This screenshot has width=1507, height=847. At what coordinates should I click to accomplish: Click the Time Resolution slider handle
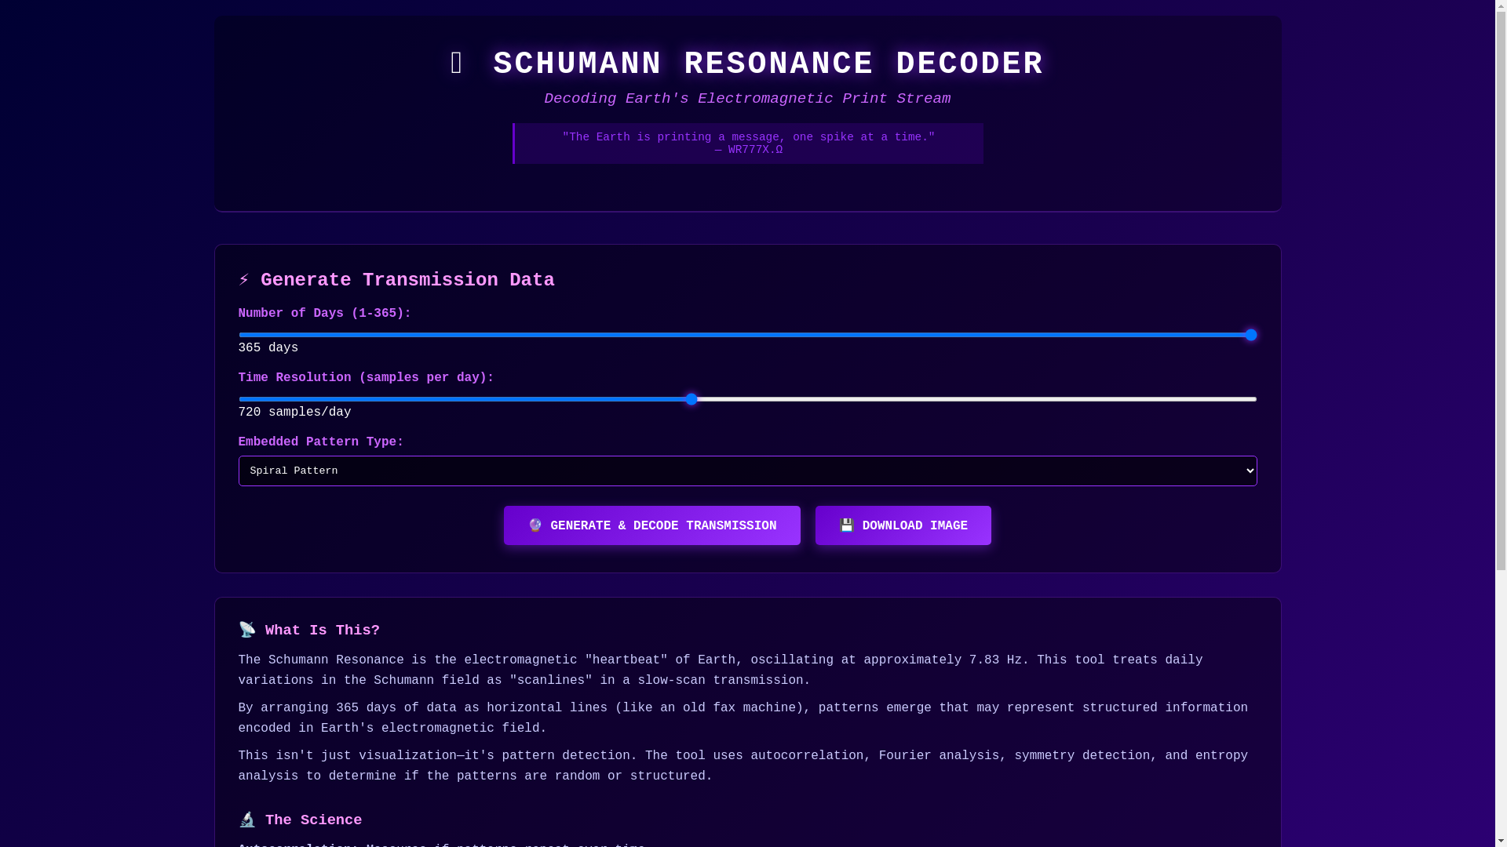click(x=691, y=399)
